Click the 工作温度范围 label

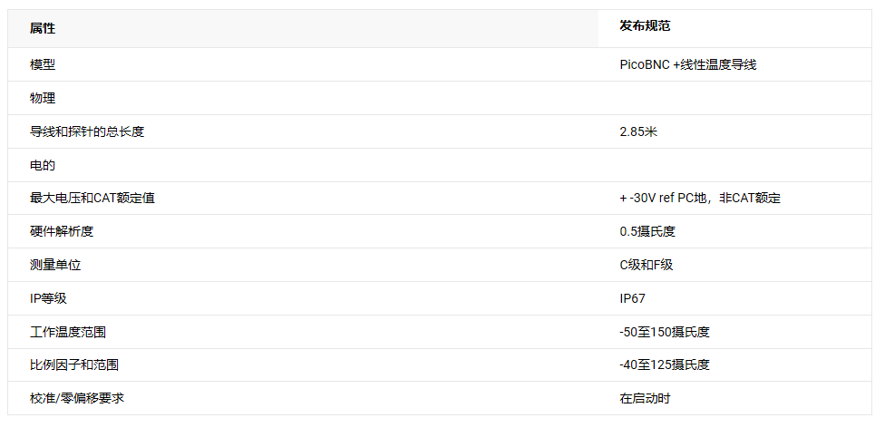click(x=67, y=332)
